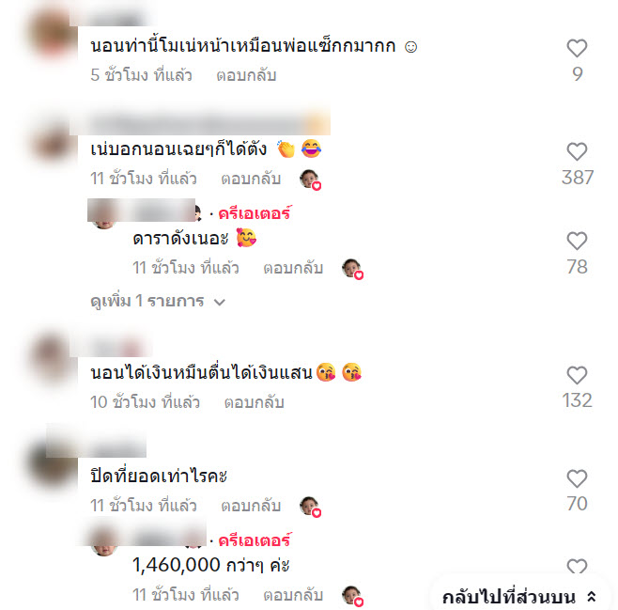Like the comment with 9 likes
The width and height of the screenshot is (618, 610).
577,49
